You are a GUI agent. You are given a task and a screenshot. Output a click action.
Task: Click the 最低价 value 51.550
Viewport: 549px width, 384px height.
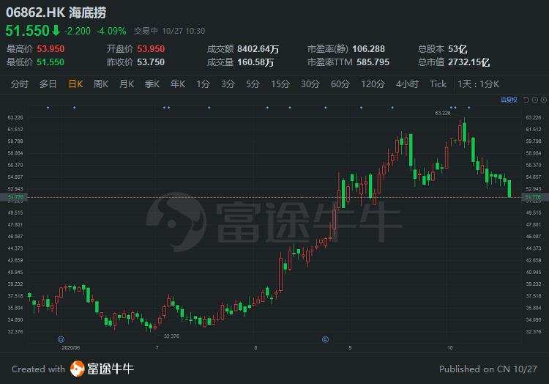click(x=51, y=62)
